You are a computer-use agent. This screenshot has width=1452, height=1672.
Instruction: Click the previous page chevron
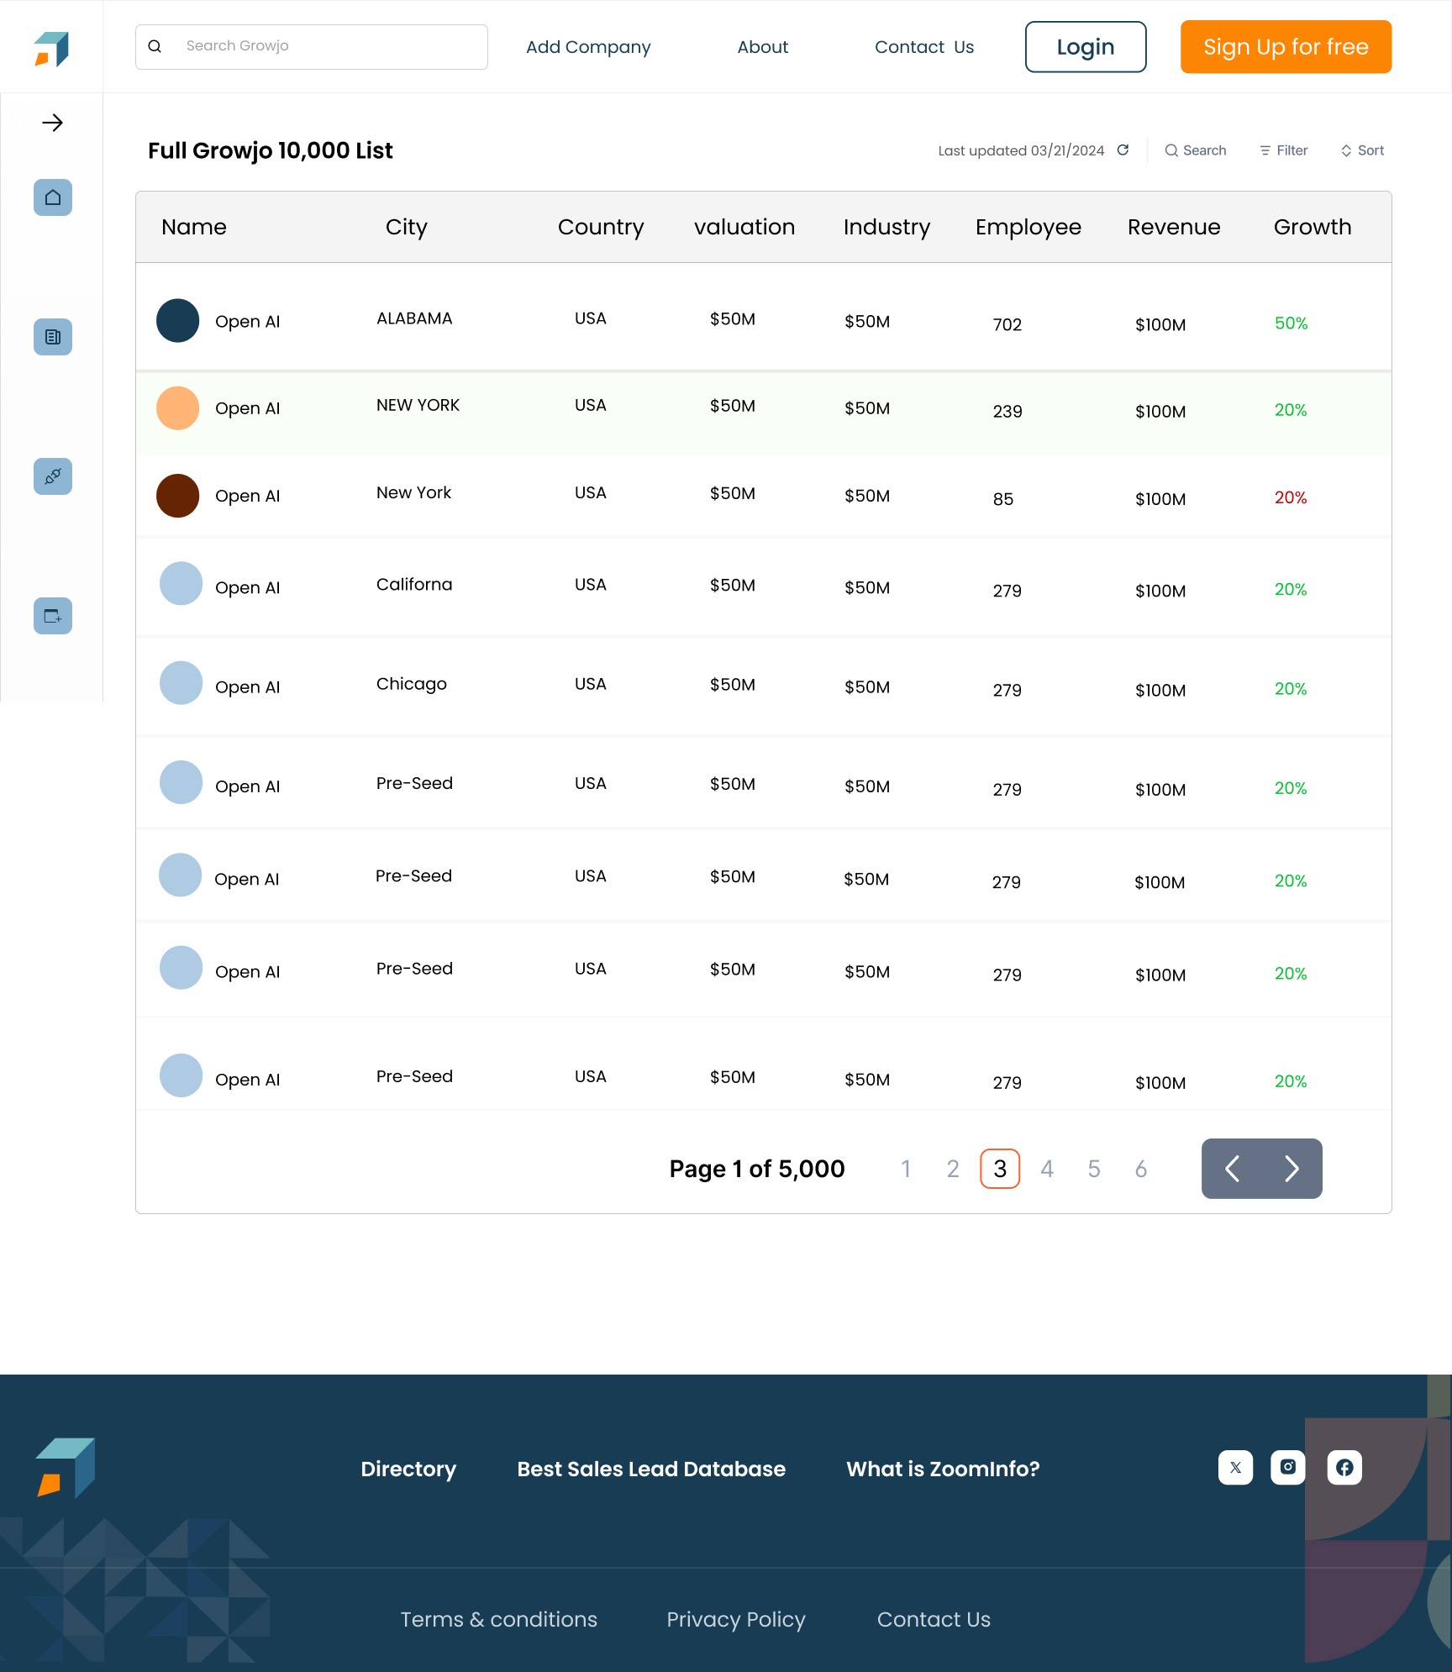pos(1232,1169)
